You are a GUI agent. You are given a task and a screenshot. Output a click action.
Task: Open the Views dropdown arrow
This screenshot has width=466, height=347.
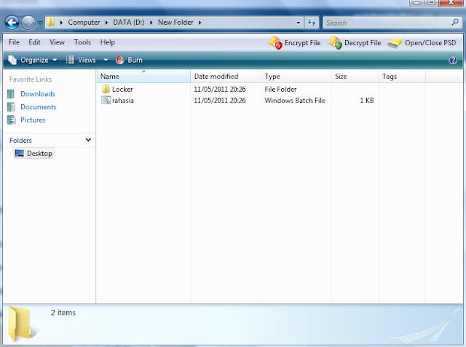(106, 60)
